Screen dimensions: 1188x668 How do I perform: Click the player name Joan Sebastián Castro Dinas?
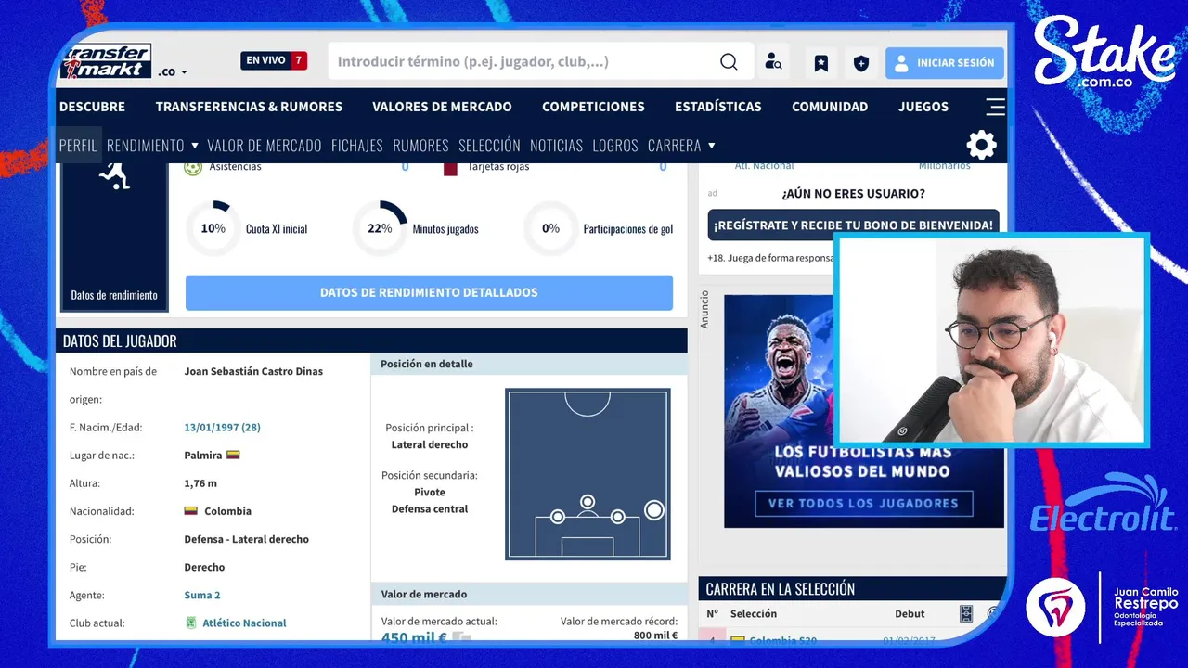tap(253, 372)
